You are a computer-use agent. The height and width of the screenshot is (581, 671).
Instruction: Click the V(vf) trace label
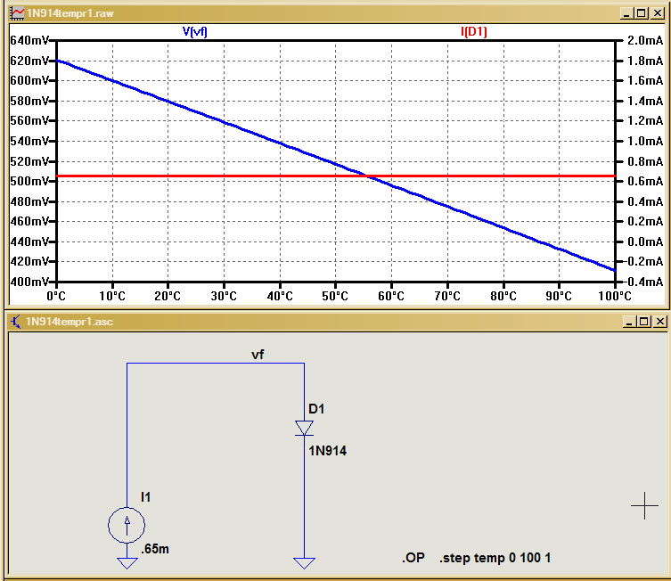pyautogui.click(x=195, y=32)
